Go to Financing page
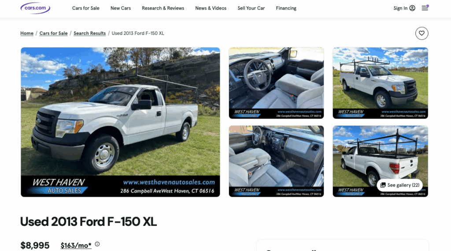Viewport: 451px width, 251px height. 286,8
